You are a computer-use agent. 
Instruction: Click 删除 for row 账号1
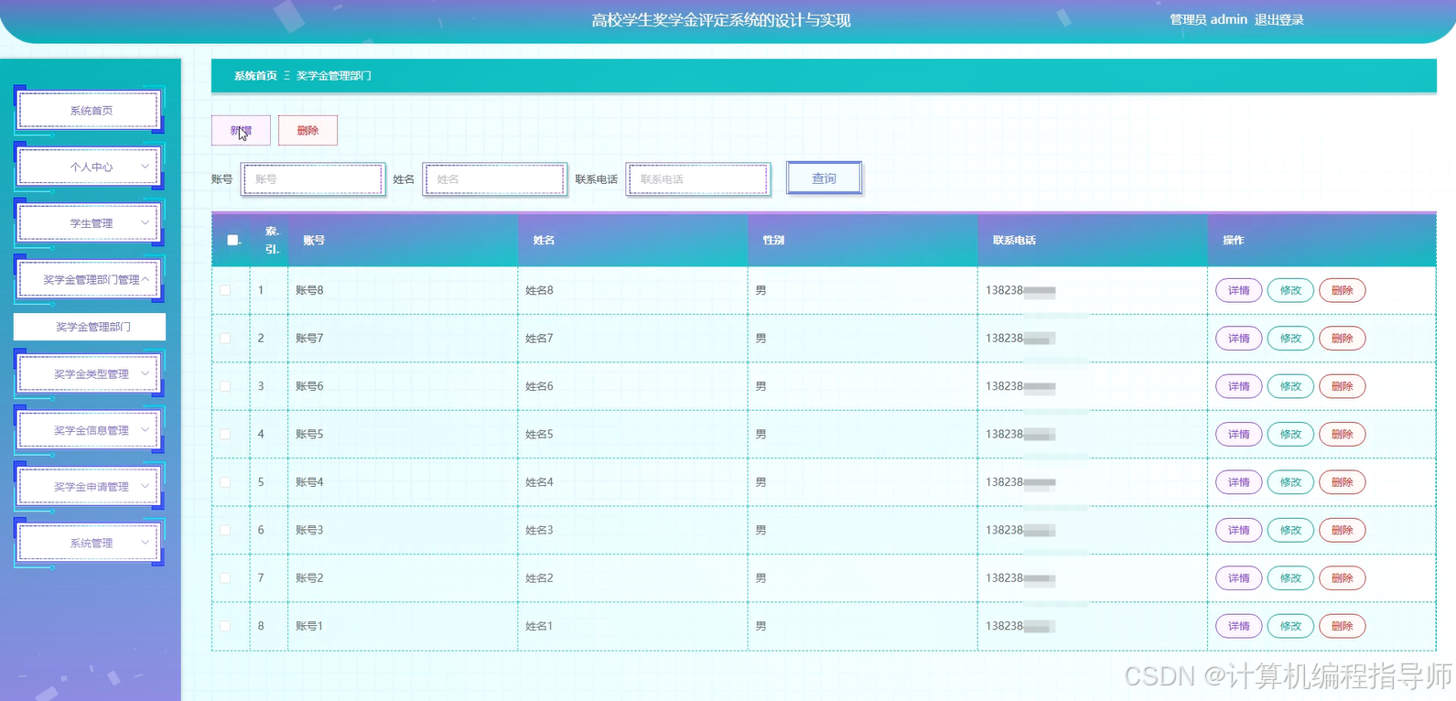click(1343, 626)
